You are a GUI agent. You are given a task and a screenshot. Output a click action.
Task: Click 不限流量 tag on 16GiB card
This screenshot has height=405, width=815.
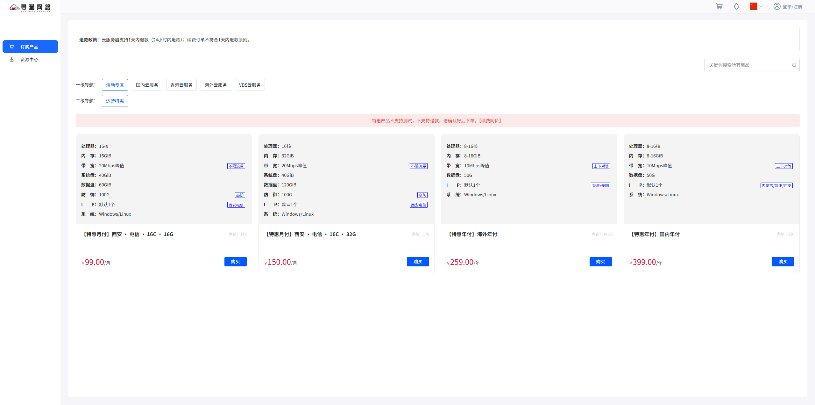[x=236, y=166]
